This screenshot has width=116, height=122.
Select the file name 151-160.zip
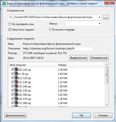pos(24,95)
